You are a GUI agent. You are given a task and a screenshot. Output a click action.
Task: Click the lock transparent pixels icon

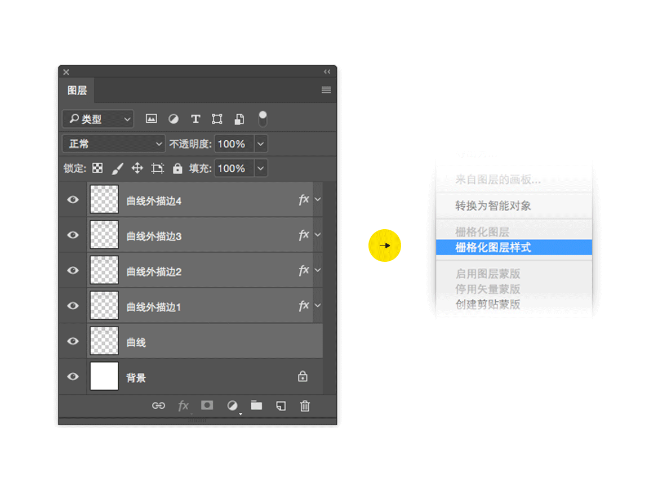97,168
